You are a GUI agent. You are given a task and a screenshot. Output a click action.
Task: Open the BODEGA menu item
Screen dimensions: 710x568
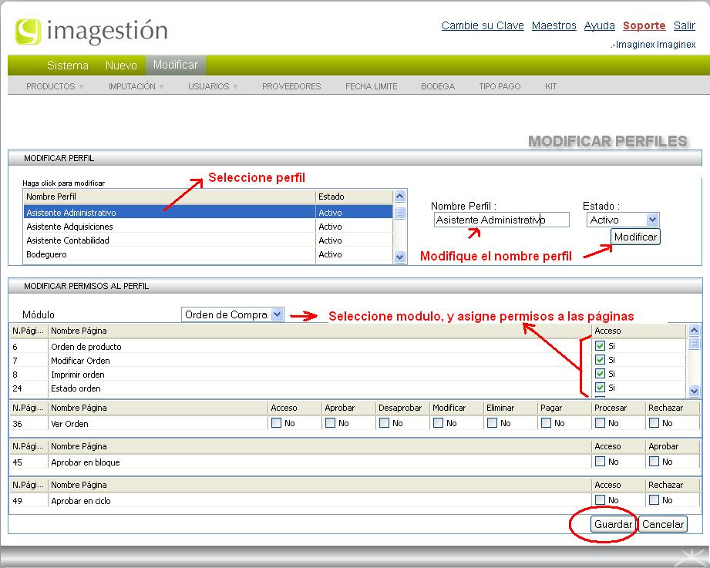coord(438,86)
